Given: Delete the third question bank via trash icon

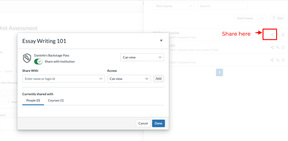Looking at the screenshot, I should tap(283, 60).
